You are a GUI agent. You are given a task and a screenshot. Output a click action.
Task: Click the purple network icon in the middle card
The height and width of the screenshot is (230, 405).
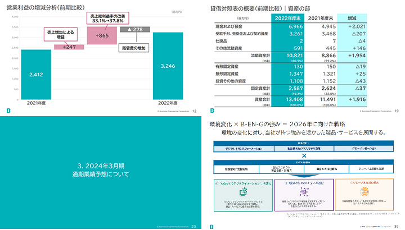(304, 192)
